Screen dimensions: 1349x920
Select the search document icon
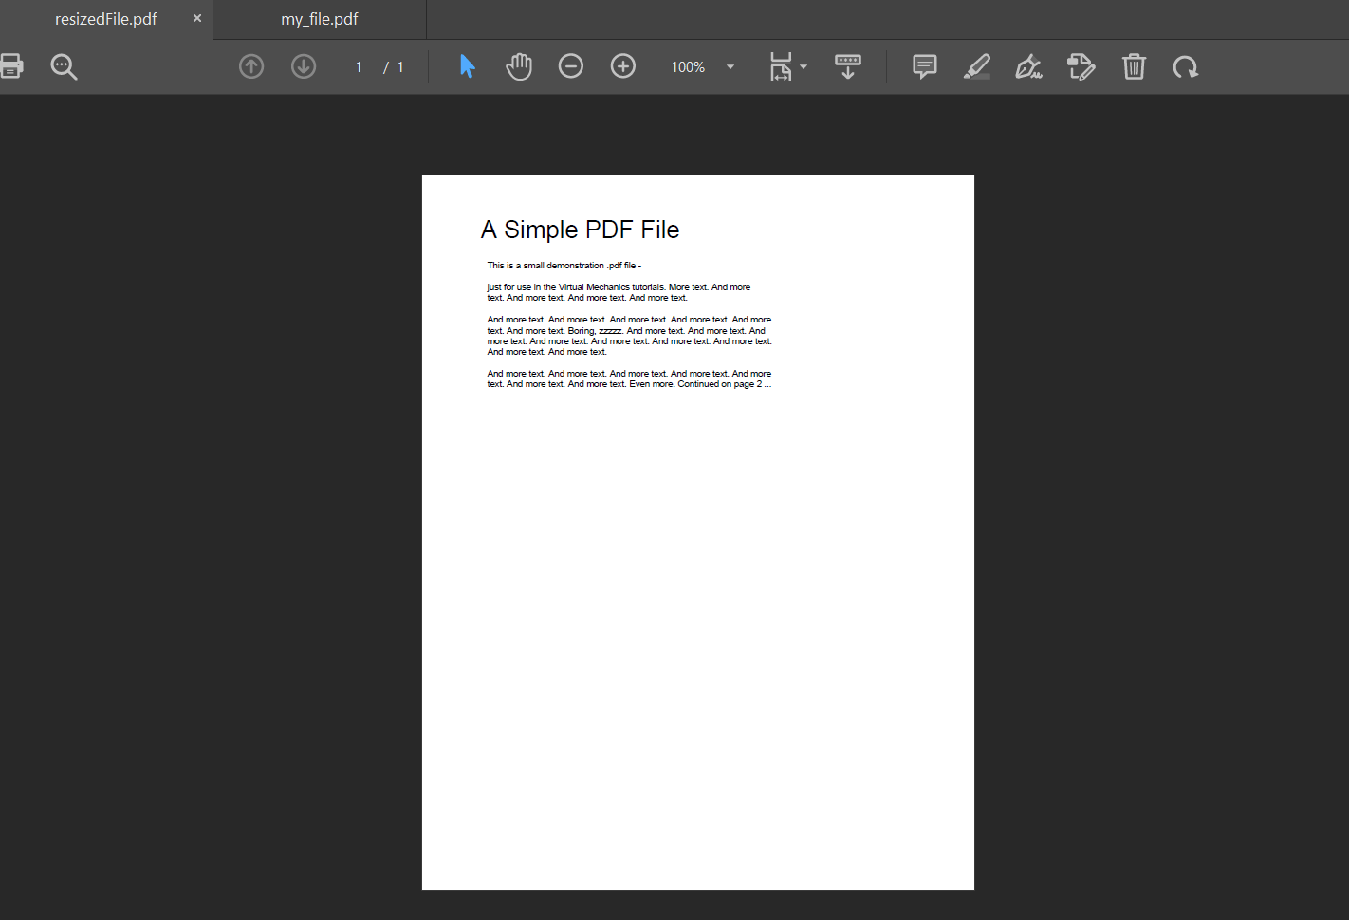point(63,66)
